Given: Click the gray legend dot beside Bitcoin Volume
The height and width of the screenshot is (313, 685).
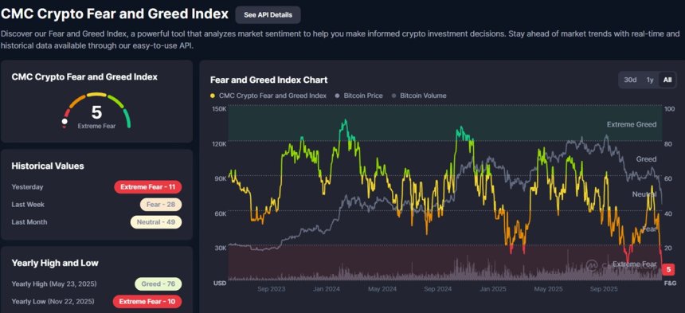Looking at the screenshot, I should [394, 96].
